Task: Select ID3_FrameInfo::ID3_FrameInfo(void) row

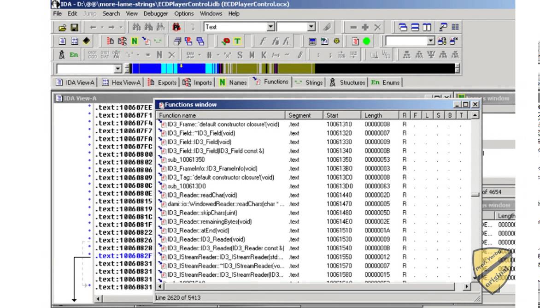Action: point(313,168)
